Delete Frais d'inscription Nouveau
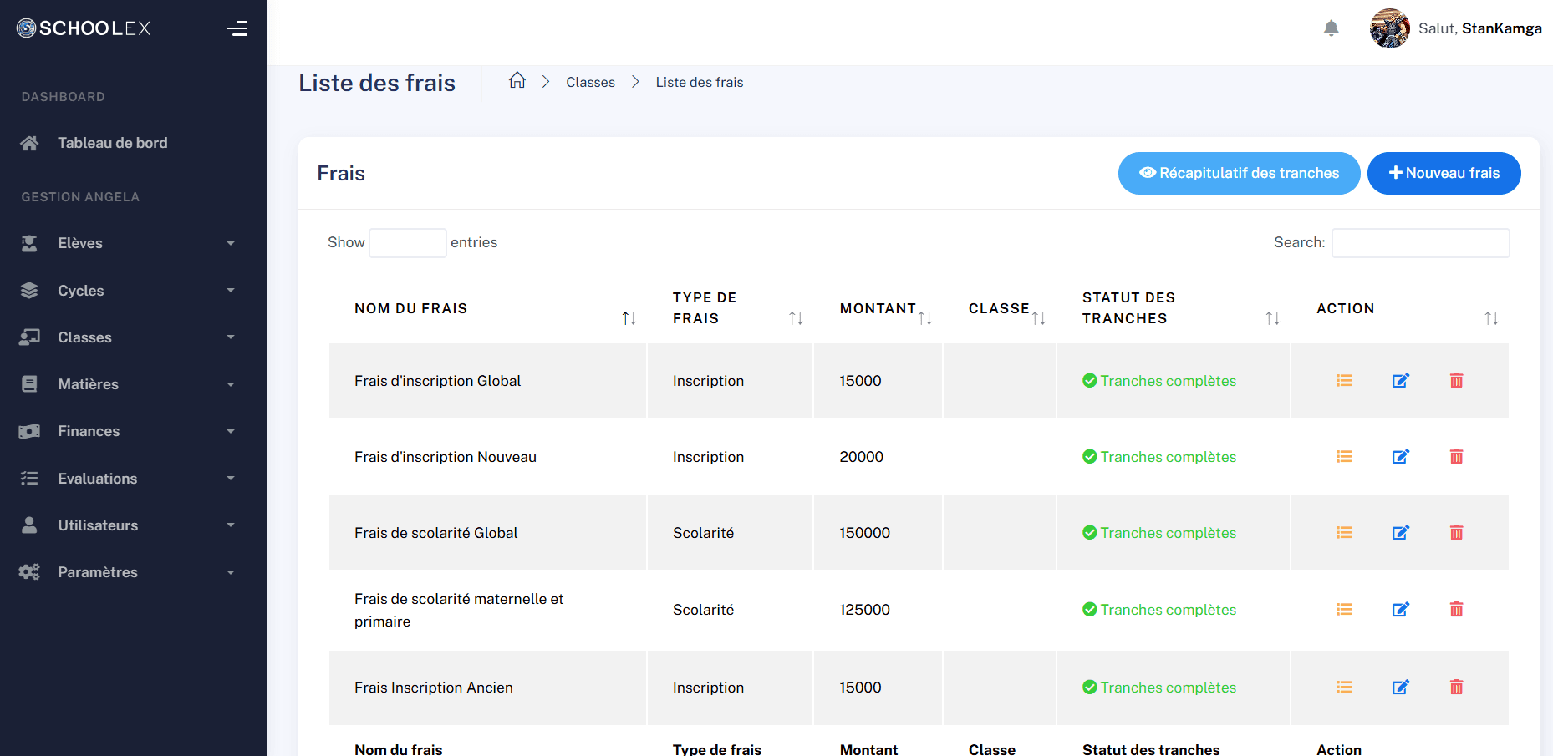The image size is (1553, 756). click(1456, 457)
